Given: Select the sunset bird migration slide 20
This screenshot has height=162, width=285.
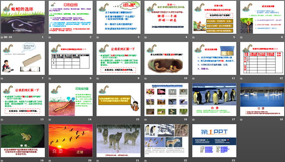Looking at the screenshot, I should (71, 141).
